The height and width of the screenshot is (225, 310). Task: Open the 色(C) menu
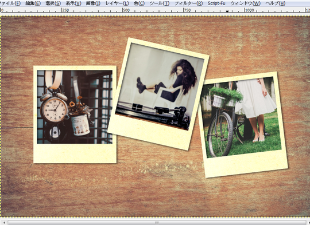[139, 3]
